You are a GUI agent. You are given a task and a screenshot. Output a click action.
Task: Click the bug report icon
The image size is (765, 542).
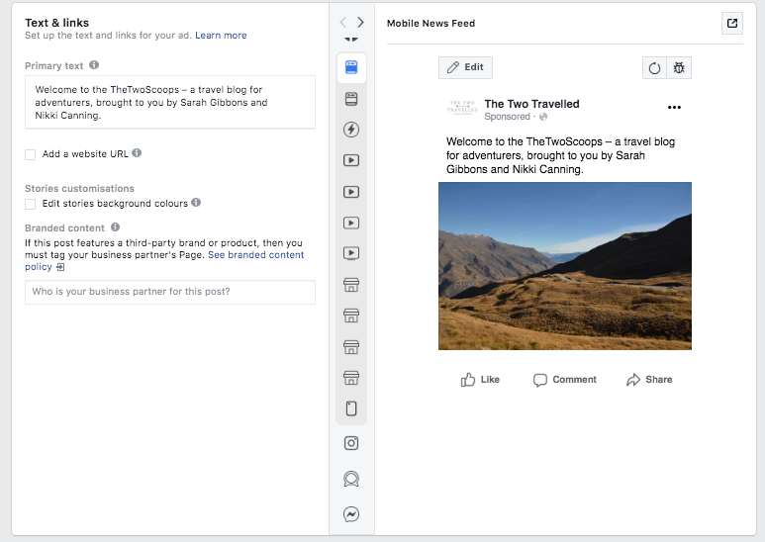[679, 67]
